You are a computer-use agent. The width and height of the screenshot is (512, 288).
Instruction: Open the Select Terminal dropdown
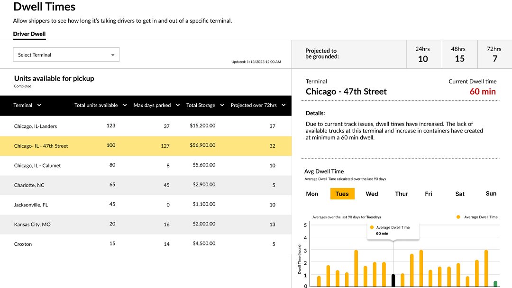[66, 55]
